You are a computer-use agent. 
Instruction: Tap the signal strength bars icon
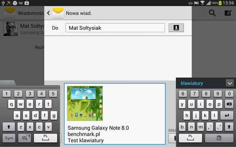pos(208,3)
